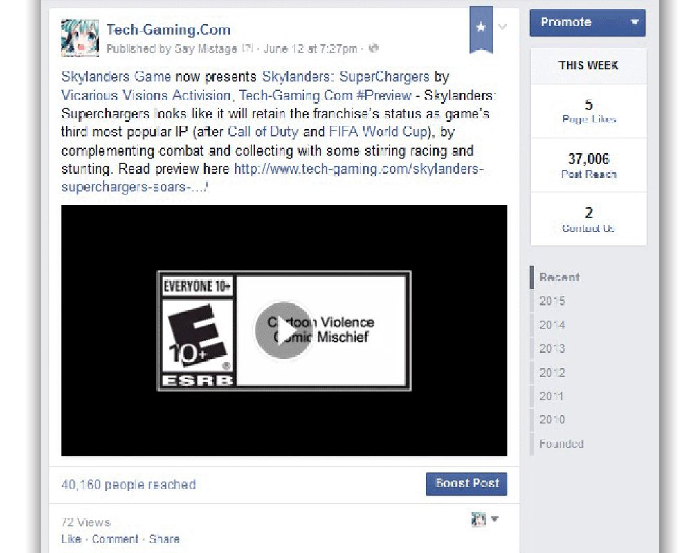Click the Comment link
The image size is (692, 553).
tap(115, 539)
